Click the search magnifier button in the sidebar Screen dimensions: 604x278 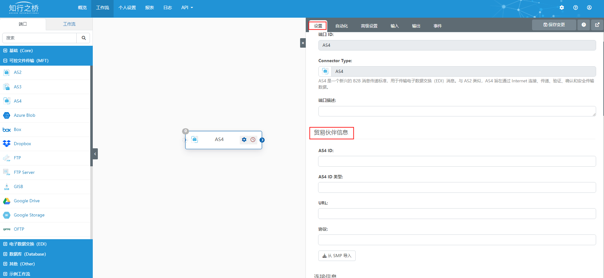tap(84, 38)
